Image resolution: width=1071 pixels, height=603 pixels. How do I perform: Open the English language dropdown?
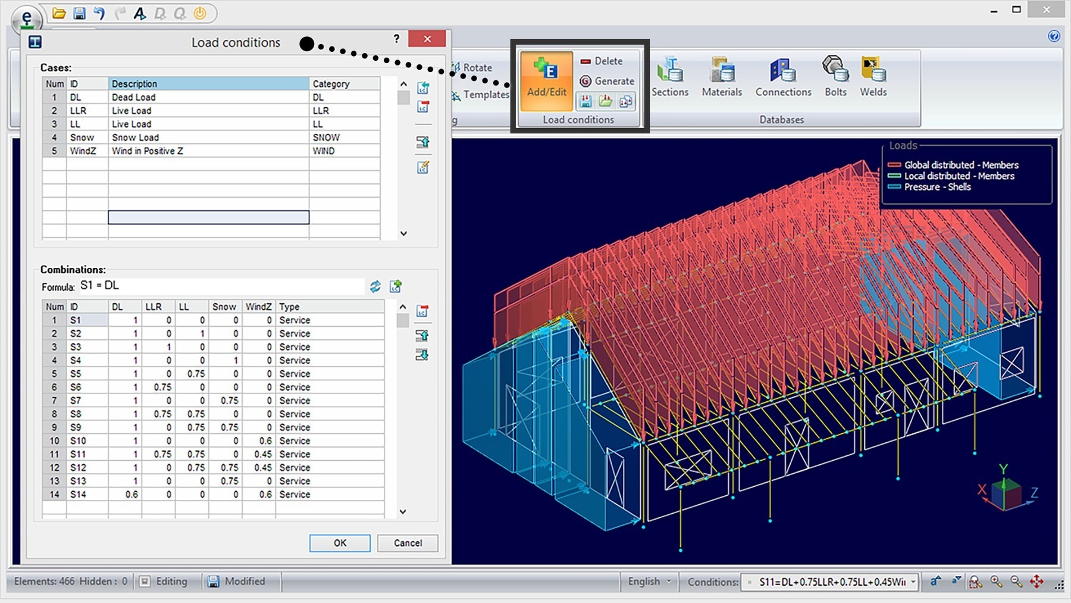(x=650, y=582)
